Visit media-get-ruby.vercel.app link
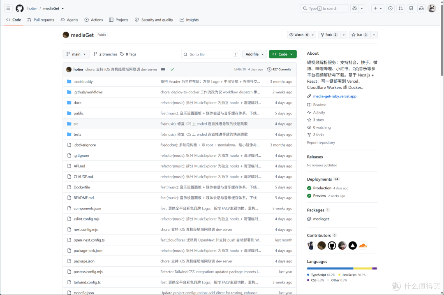Screen dimensions: 444x295 pos(335,96)
